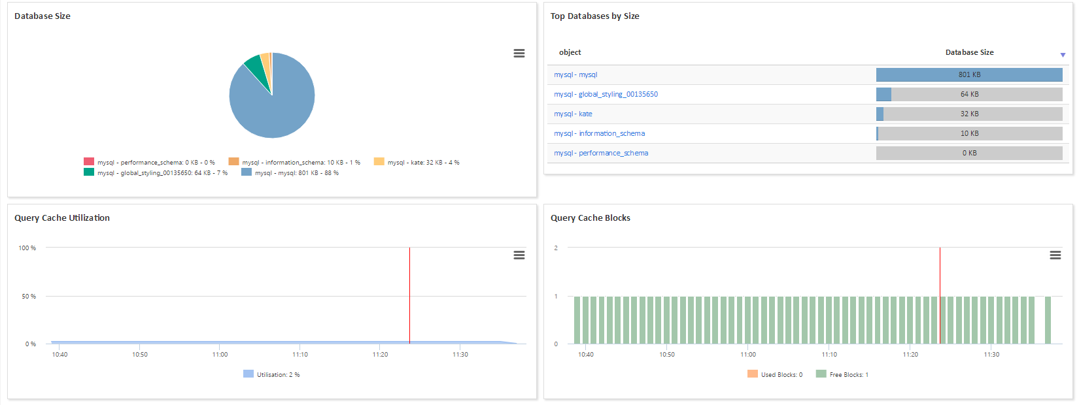1079x405 pixels.
Task: Toggle the mysql - mysql 801 KB legend swatch
Action: point(247,172)
